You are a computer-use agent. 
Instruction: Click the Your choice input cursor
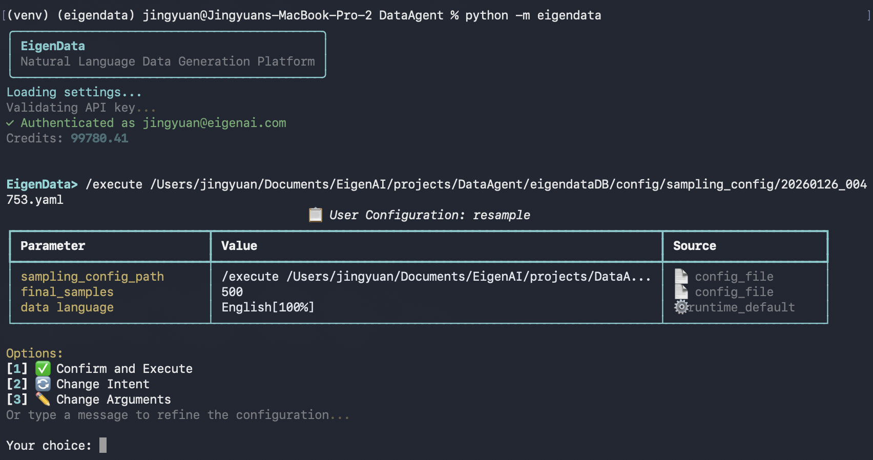103,445
